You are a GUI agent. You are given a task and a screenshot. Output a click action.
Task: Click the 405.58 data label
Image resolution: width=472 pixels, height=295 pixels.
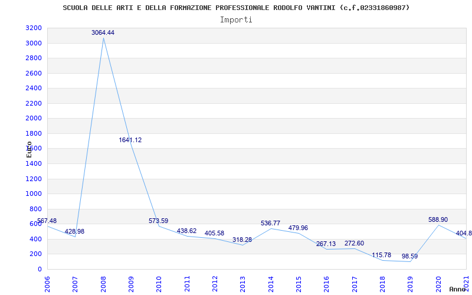[214, 233]
